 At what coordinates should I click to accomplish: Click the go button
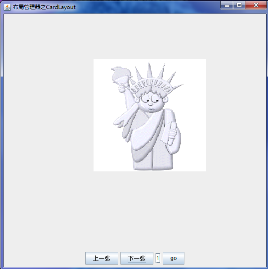point(174,258)
